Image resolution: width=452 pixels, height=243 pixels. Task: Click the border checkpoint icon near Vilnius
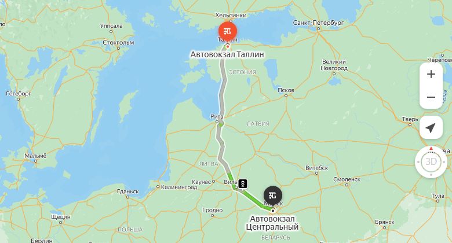point(243,183)
